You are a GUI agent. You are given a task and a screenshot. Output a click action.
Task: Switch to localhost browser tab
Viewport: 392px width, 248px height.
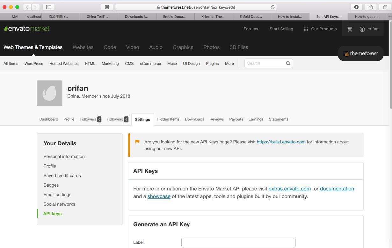click(34, 17)
